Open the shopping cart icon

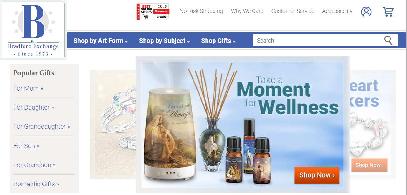388,12
